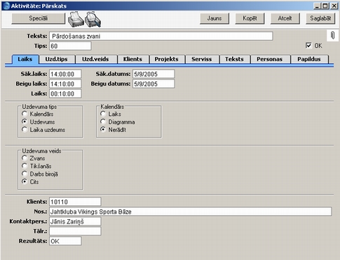Select Uzdevums radio button
Screen dimensions: 340x260
pos(25,122)
